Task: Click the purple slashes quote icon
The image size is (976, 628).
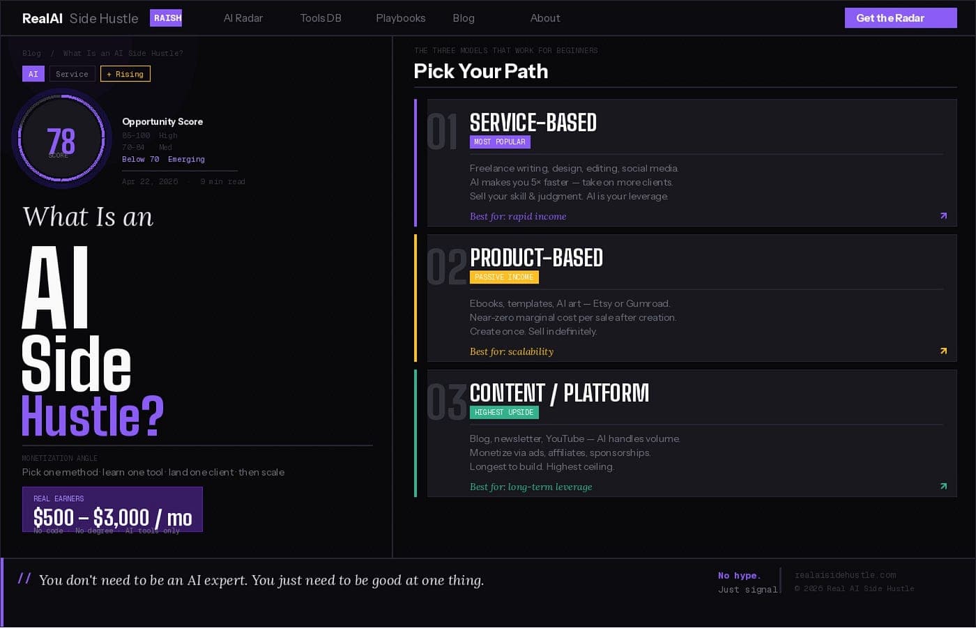Action: [x=24, y=579]
